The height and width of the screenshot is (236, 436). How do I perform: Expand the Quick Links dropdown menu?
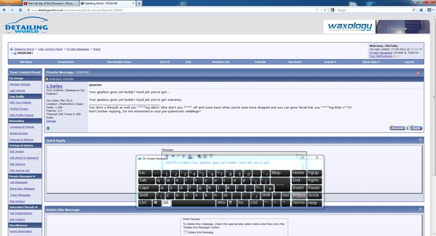pos(371,62)
